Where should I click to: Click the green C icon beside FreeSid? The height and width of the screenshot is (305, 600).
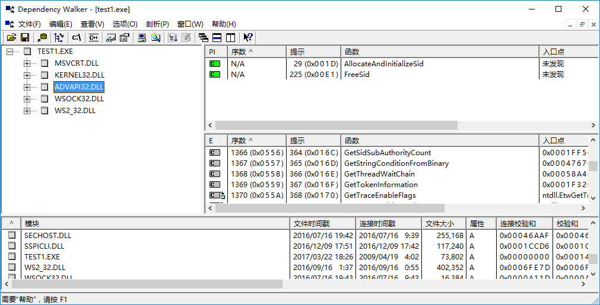pyautogui.click(x=215, y=75)
